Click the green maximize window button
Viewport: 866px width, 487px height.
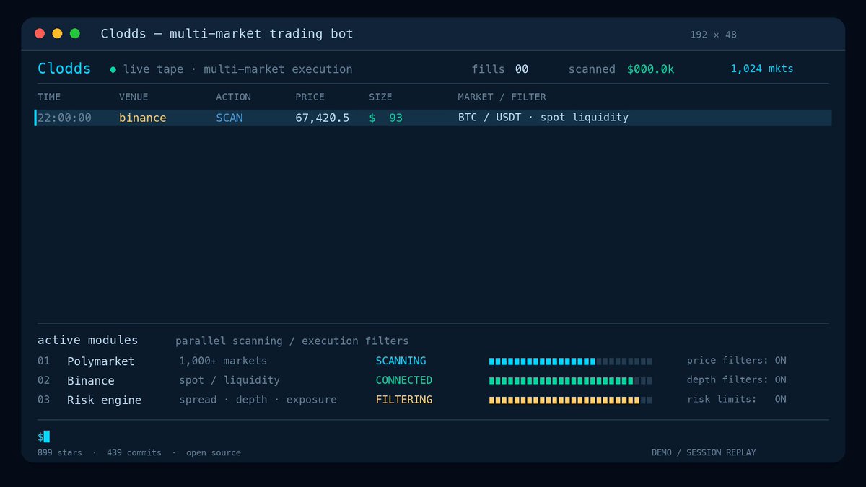[x=74, y=33]
